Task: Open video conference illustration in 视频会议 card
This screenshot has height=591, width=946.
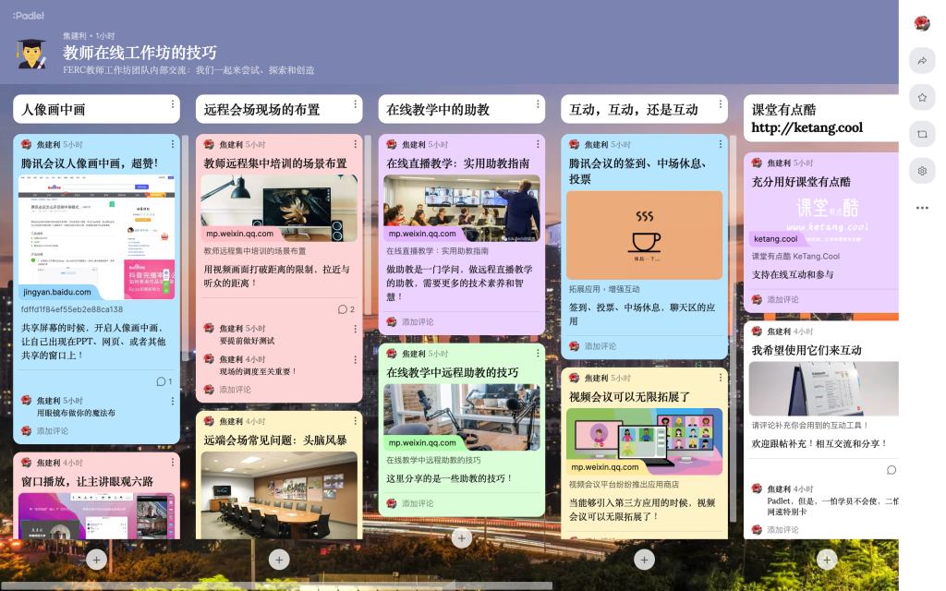Action: 644,441
